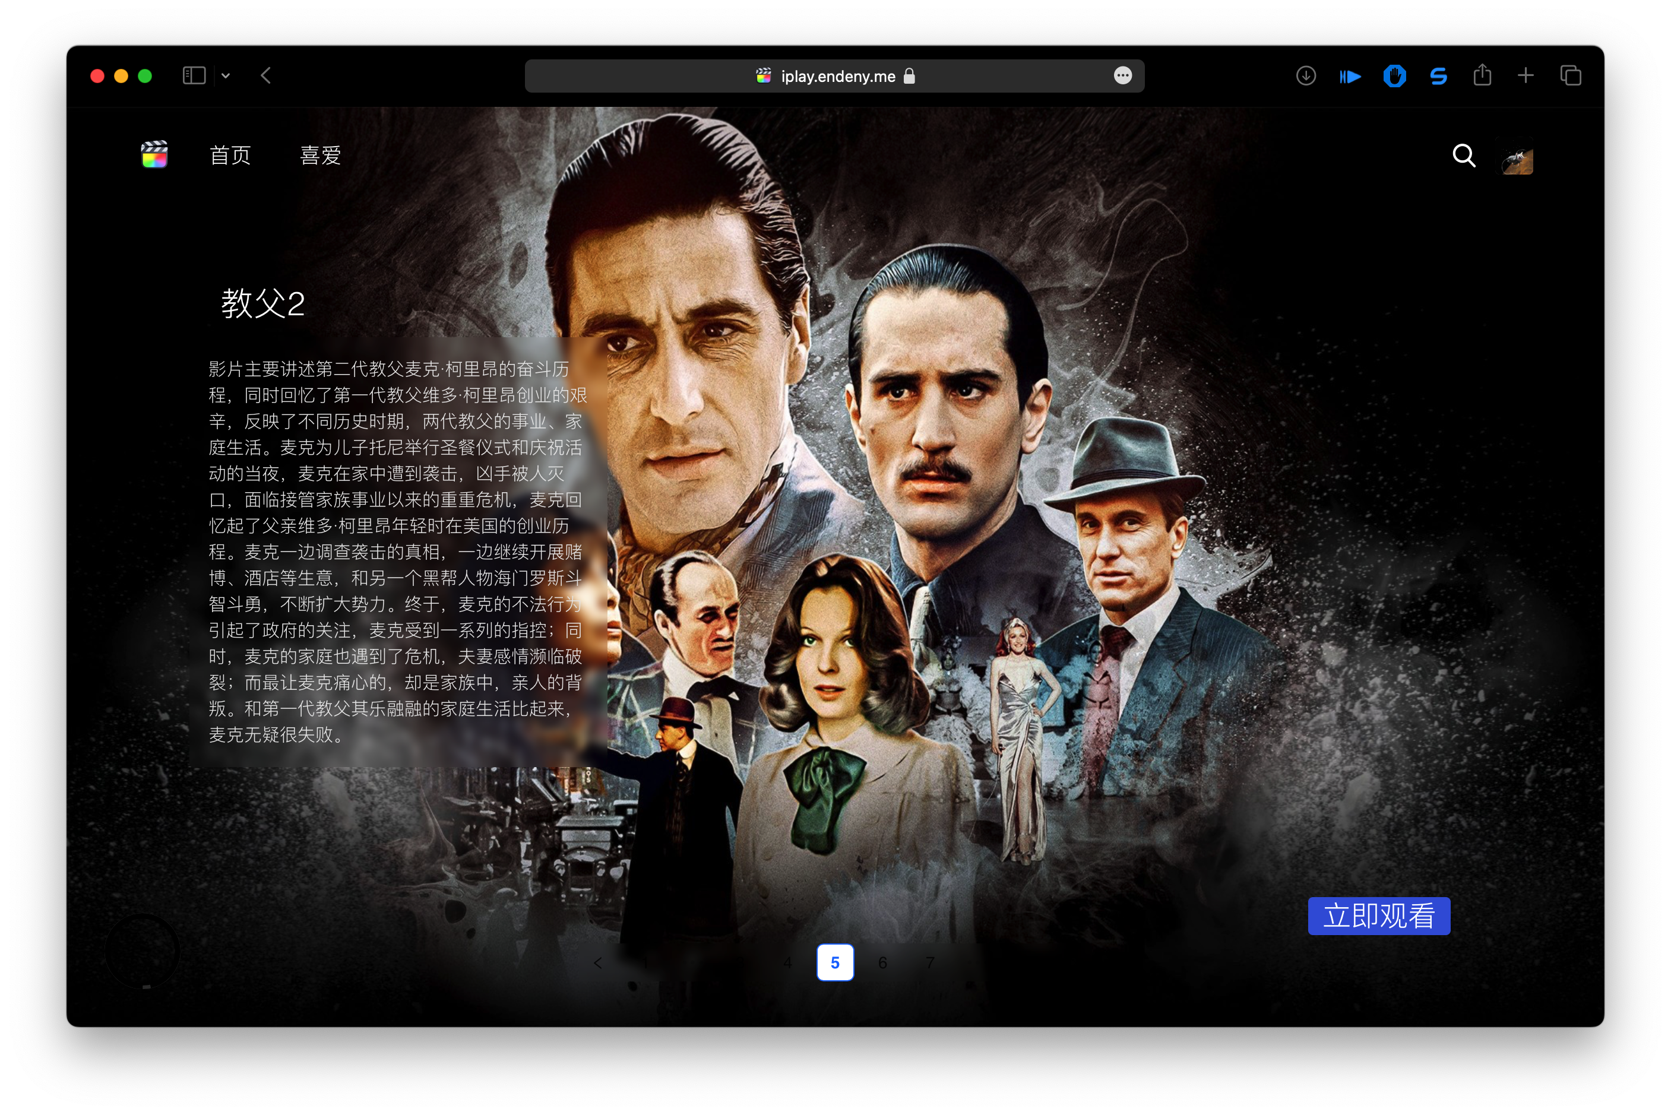Screen dimensions: 1671x1115
Task: Click the 教父2 movie title
Action: pos(263,303)
